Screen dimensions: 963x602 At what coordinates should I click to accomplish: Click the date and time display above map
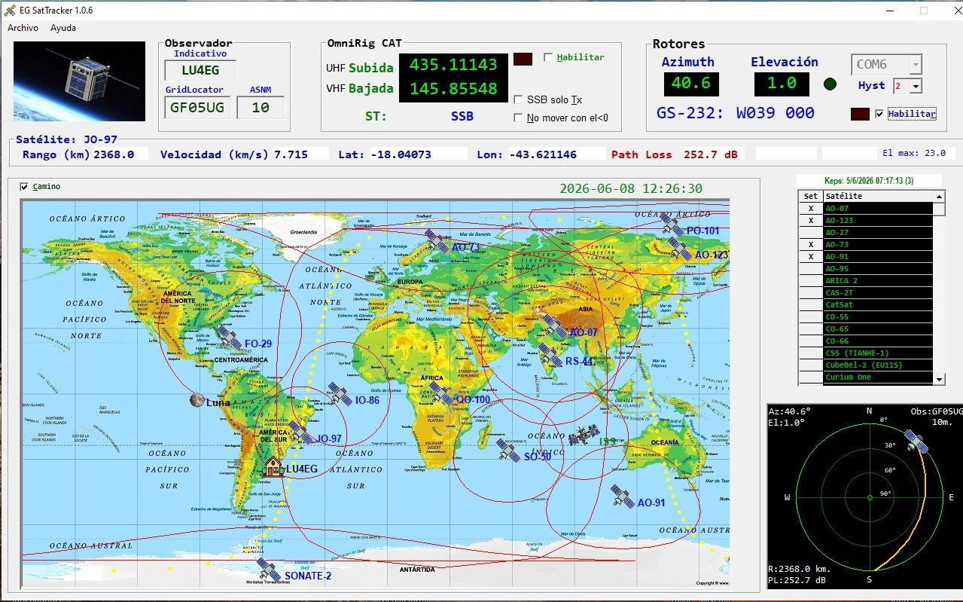coord(631,188)
